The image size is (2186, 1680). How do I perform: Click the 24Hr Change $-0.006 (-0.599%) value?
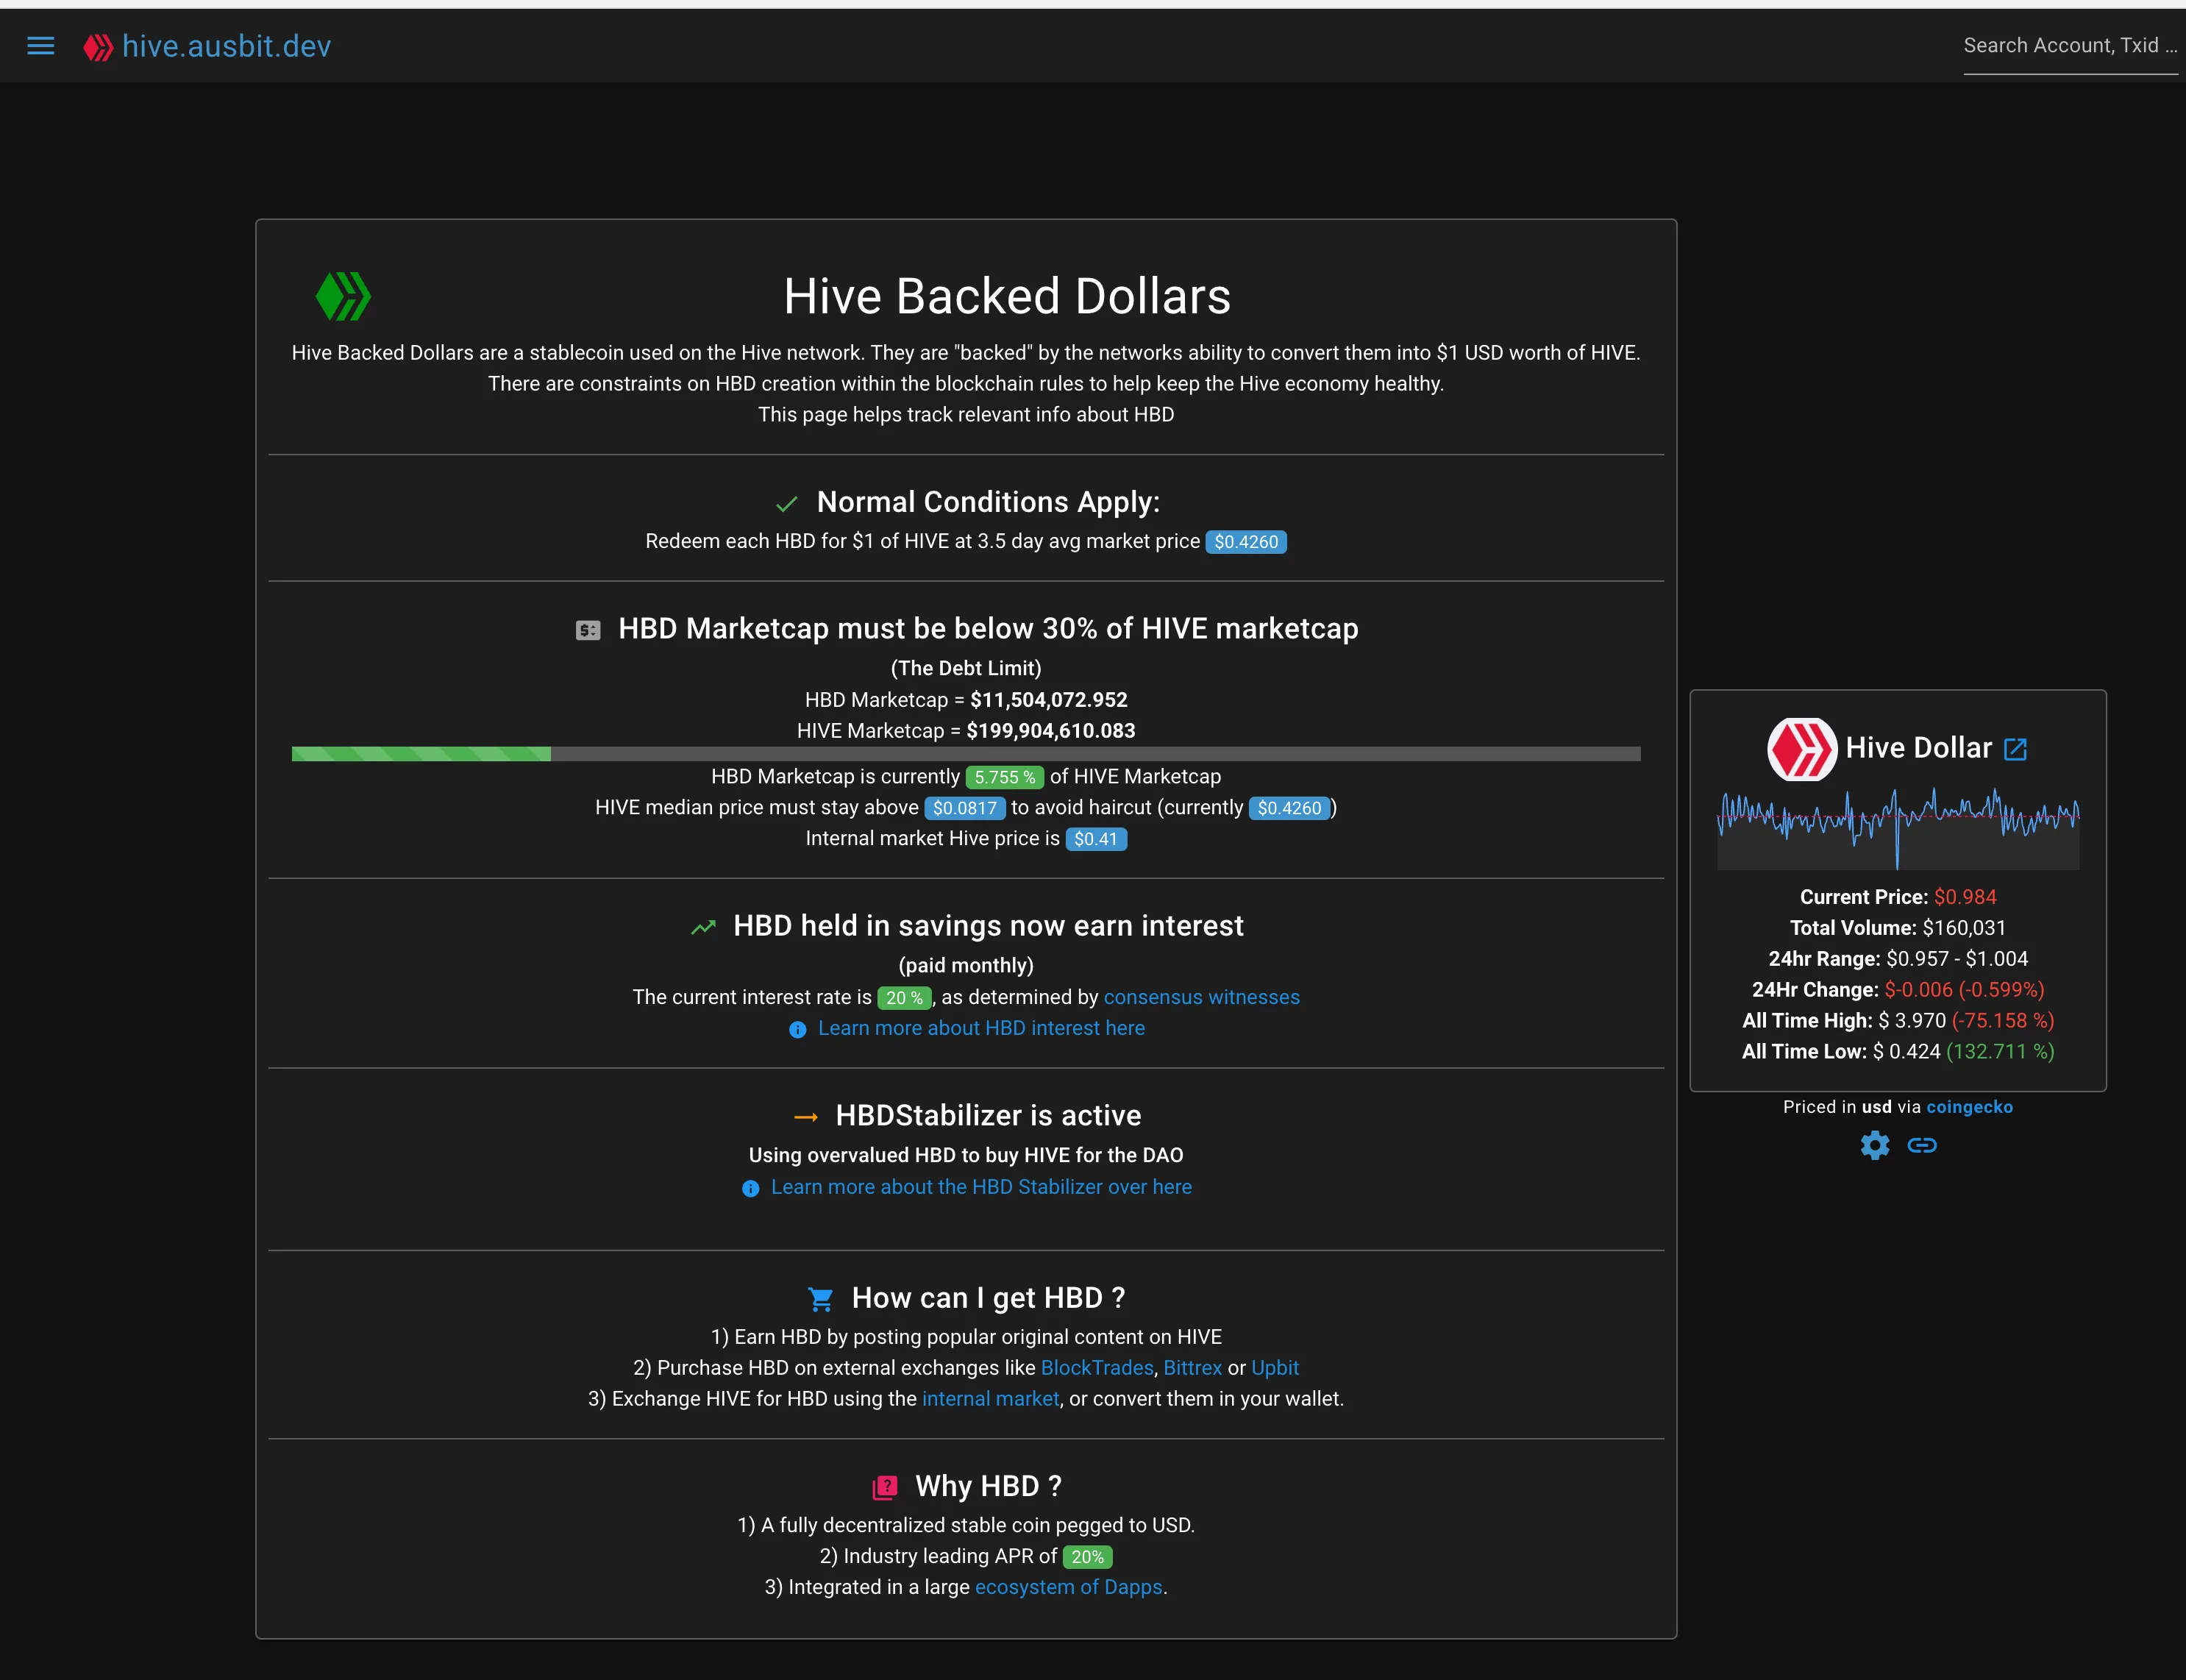pyautogui.click(x=1964, y=990)
